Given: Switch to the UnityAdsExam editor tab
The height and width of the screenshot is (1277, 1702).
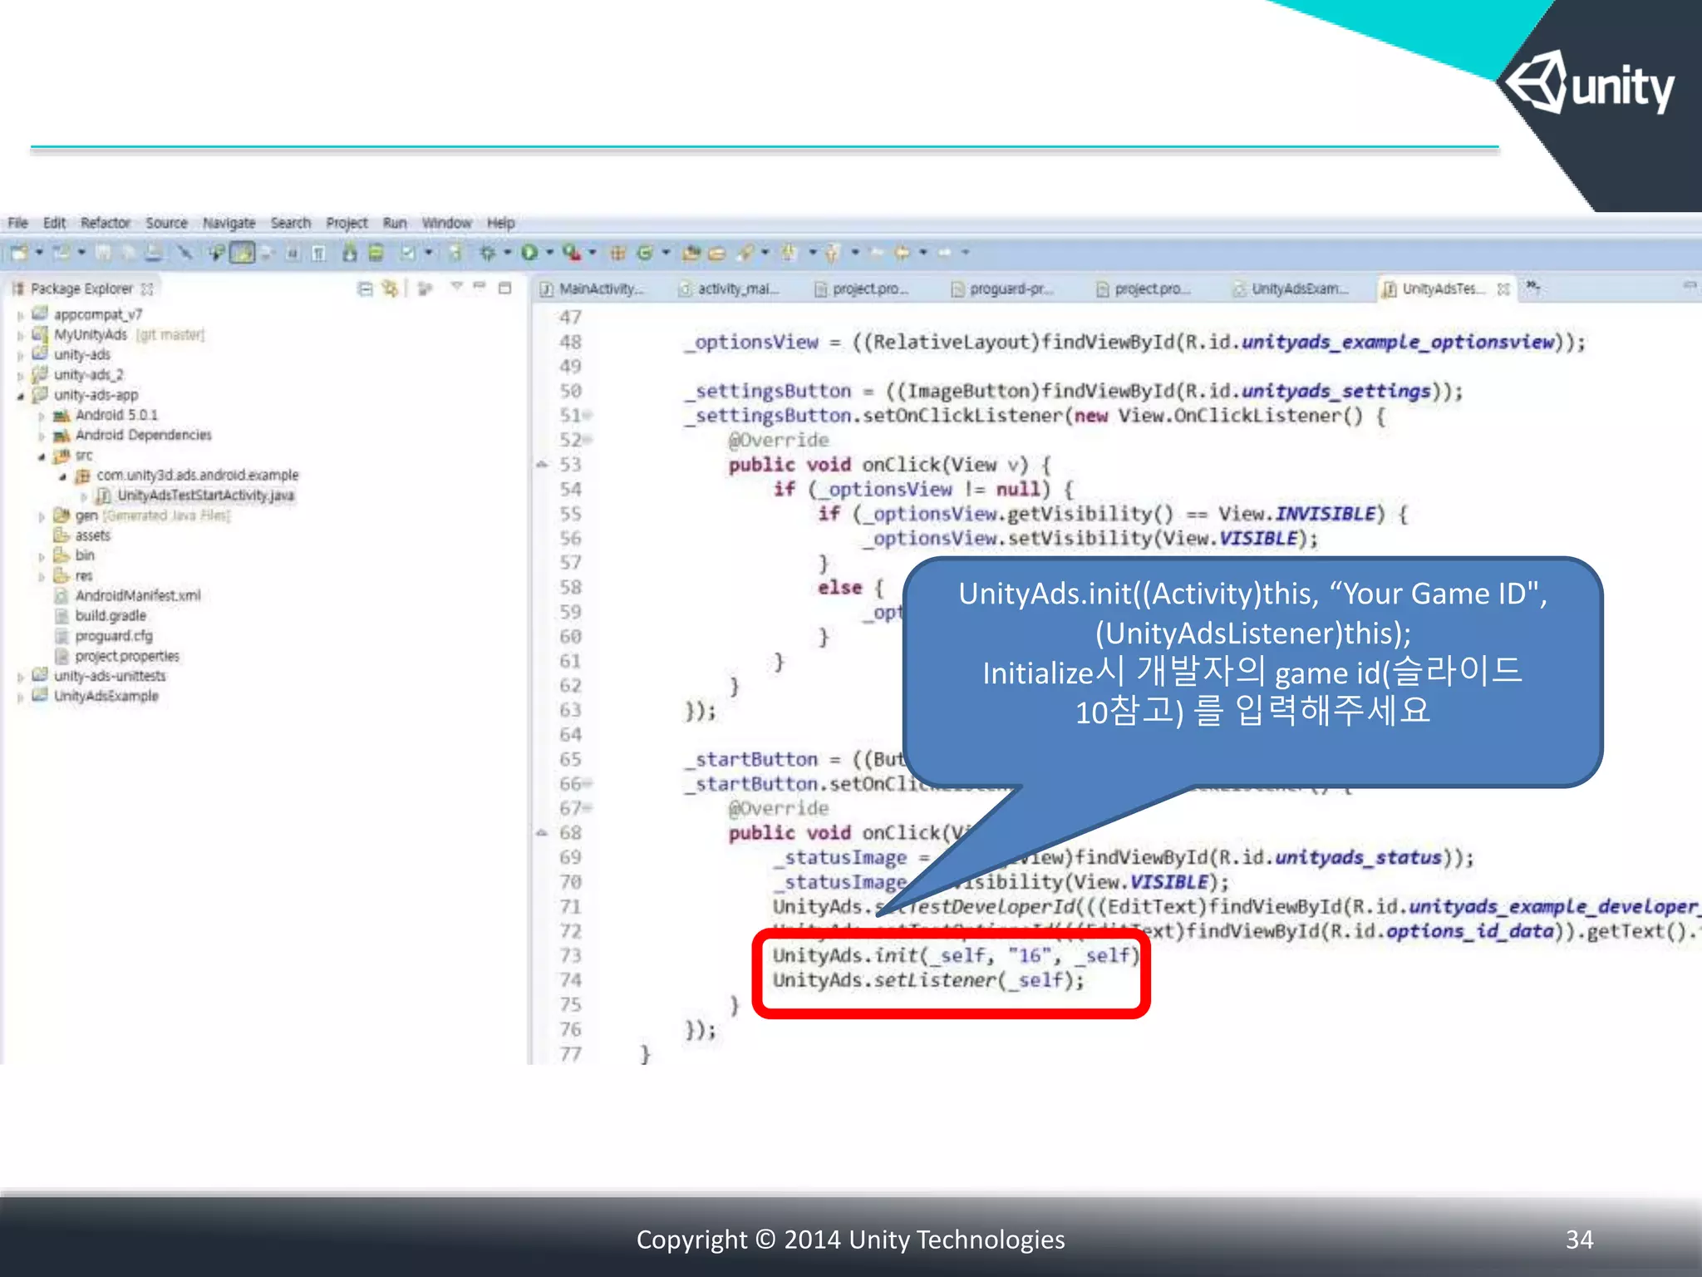Looking at the screenshot, I should (1290, 288).
